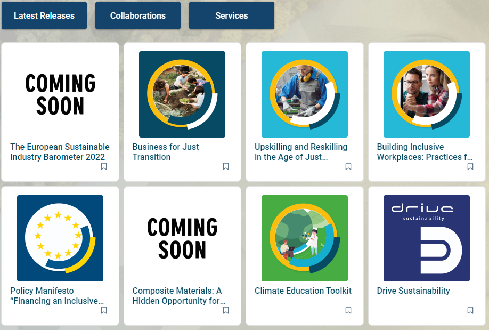Bookmark Business for Just Transition card
The height and width of the screenshot is (330, 489).
(x=226, y=166)
